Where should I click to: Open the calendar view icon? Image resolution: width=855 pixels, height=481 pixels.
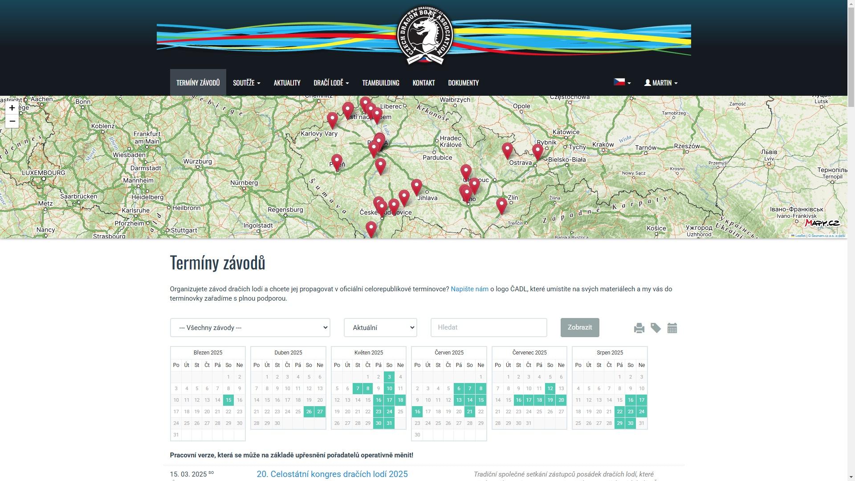click(x=672, y=328)
